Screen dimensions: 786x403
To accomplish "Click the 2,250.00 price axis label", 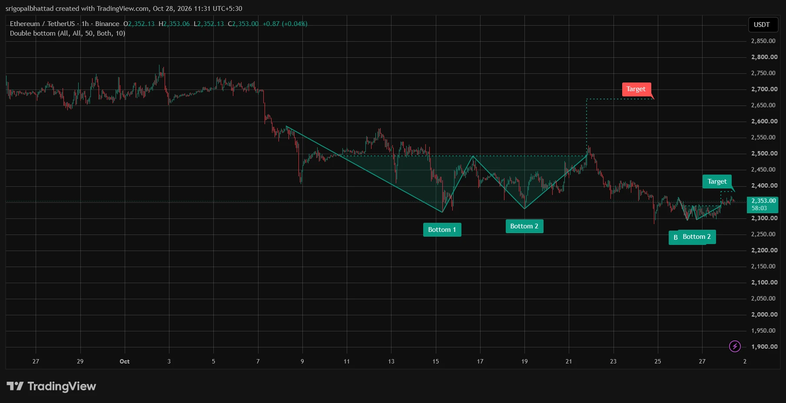I will (x=763, y=234).
